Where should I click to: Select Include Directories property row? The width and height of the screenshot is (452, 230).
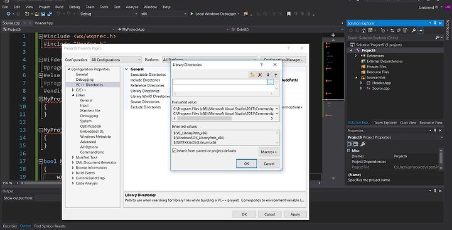(x=145, y=80)
